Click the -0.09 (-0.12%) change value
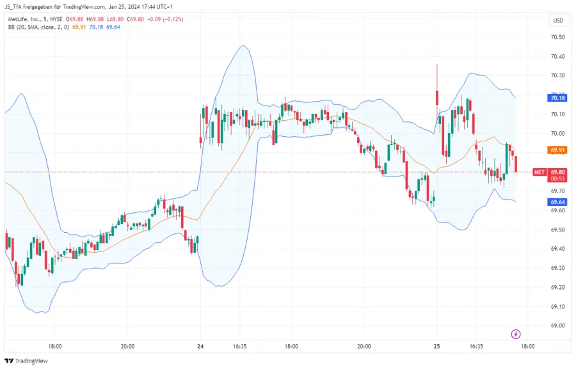Viewport: 576px width, 369px height. point(163,19)
